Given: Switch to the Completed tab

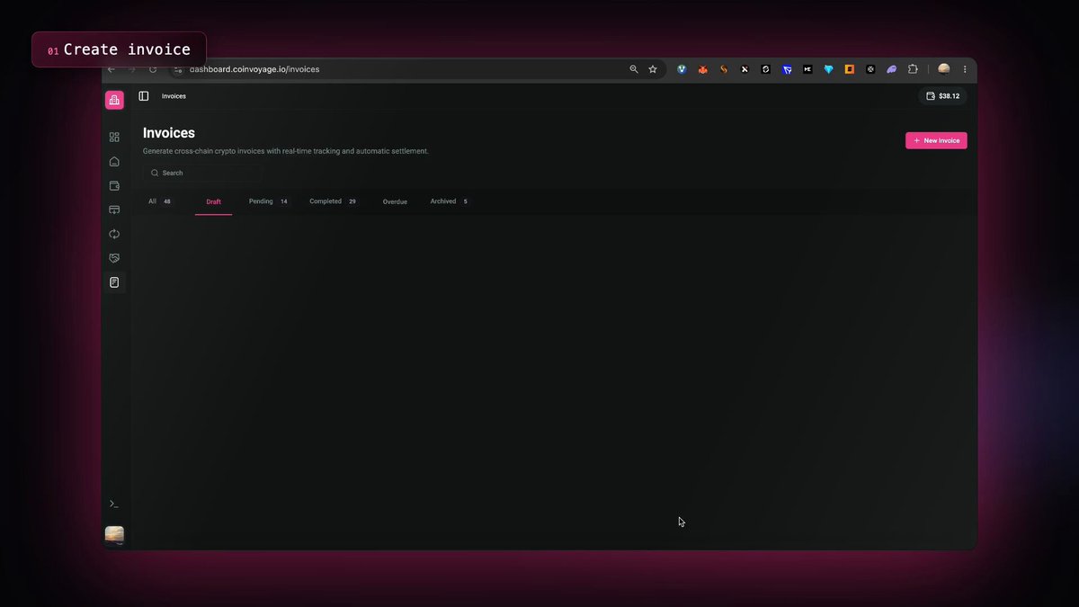Looking at the screenshot, I should click(334, 201).
